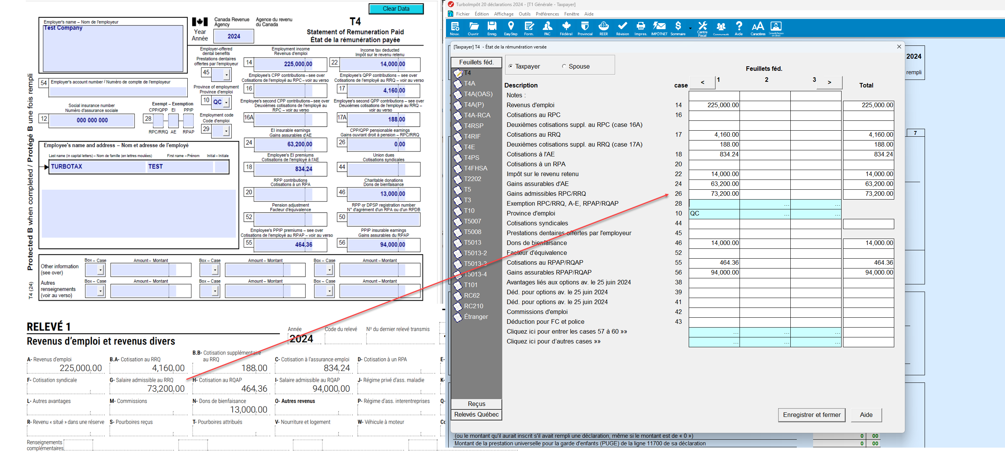Click the dialog's Aide button

coord(866,415)
